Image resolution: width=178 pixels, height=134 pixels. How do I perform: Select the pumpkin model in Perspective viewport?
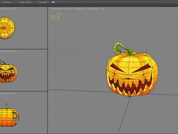(x=132, y=74)
